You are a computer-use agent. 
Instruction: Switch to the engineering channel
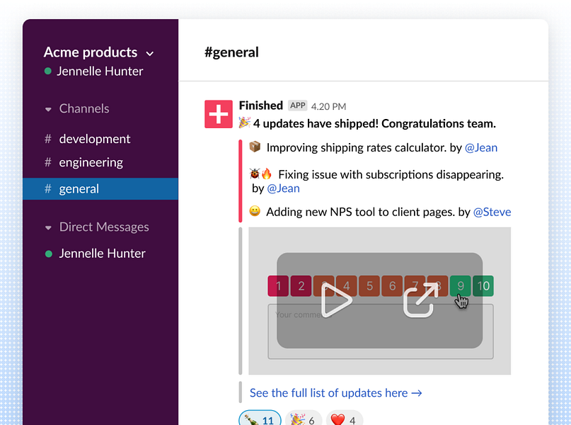pos(91,162)
